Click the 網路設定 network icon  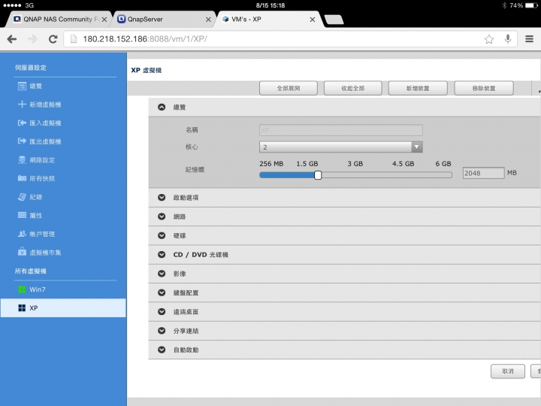click(x=22, y=160)
